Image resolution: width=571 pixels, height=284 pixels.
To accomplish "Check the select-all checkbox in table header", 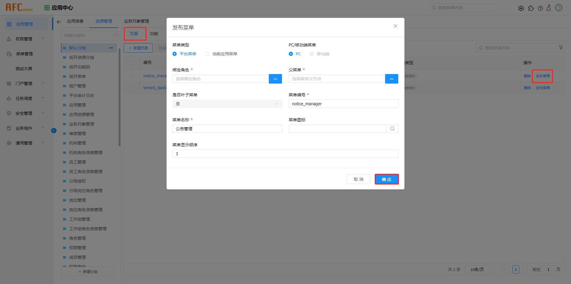I will [132, 63].
